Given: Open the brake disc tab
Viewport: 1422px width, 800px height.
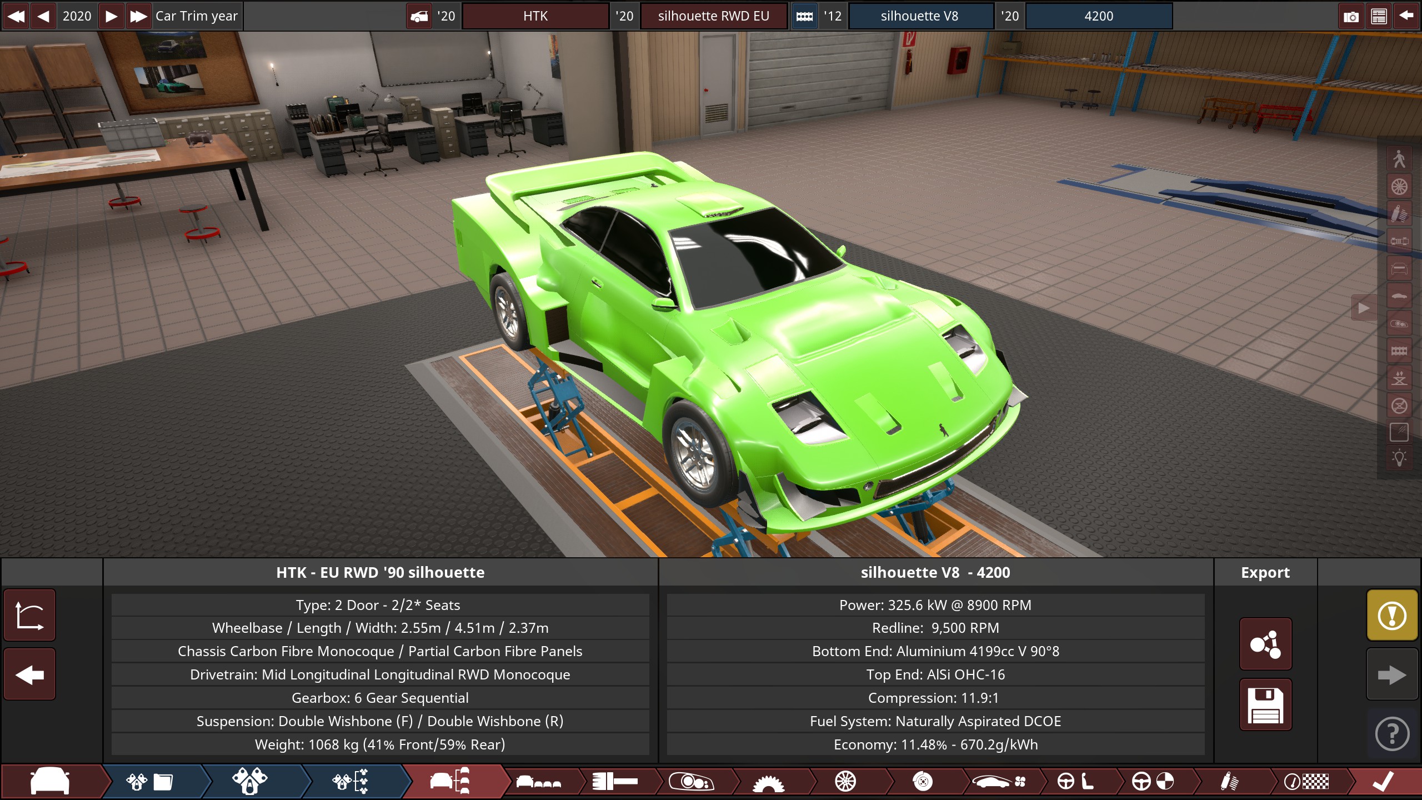Looking at the screenshot, I should coord(922,782).
